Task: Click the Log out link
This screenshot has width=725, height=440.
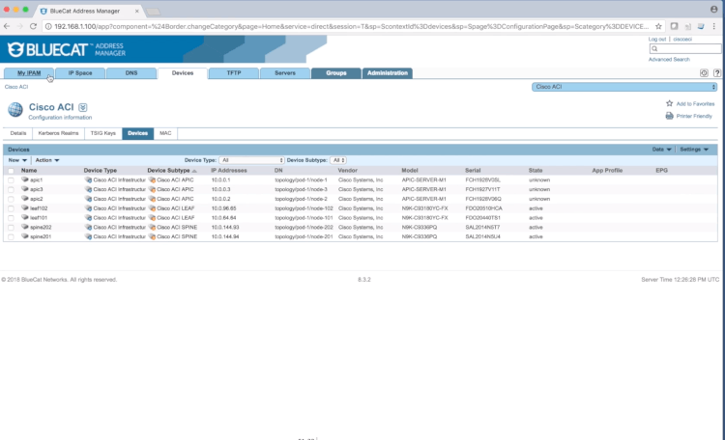Action: coord(657,40)
